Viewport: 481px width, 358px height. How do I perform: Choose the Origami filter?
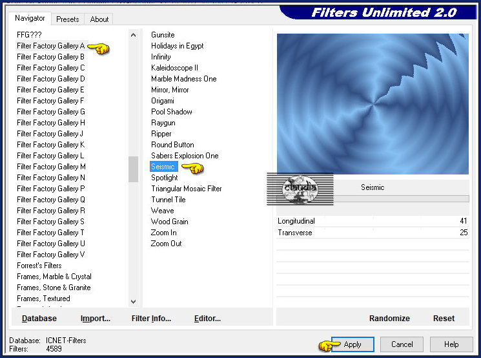coord(163,101)
